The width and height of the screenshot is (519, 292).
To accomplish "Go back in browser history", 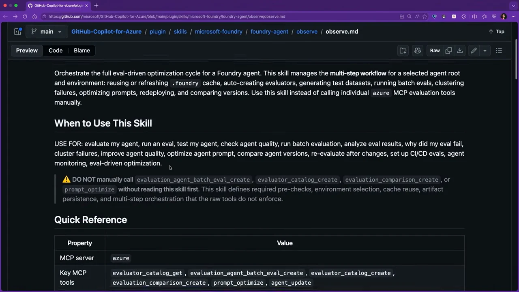I will click(5, 17).
